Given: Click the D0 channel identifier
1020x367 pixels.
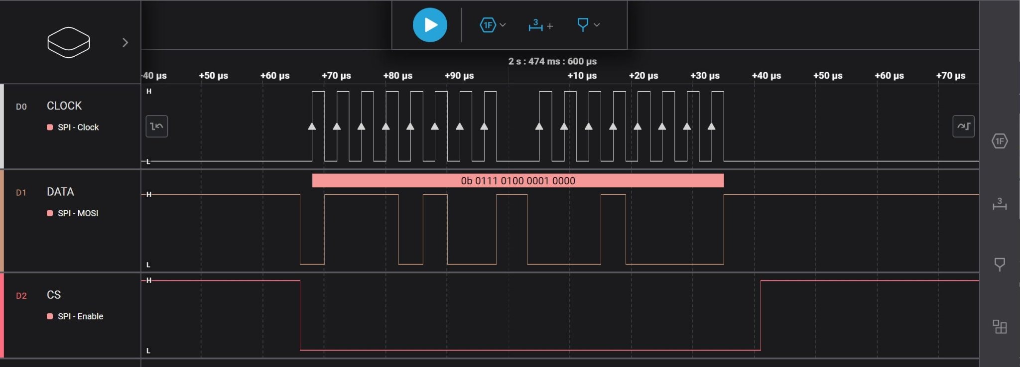Looking at the screenshot, I should (21, 107).
